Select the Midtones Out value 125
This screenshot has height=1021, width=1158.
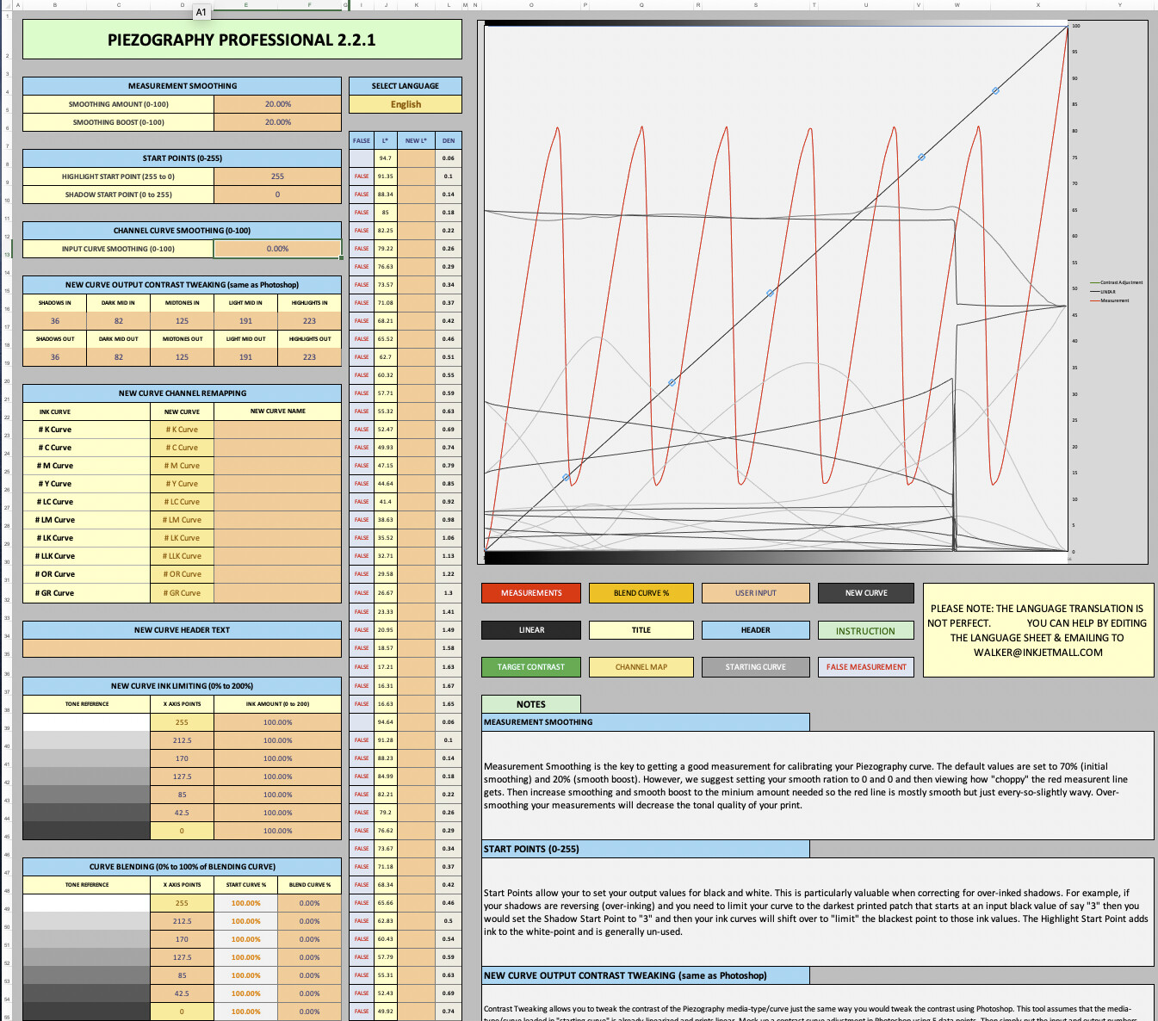(x=183, y=357)
